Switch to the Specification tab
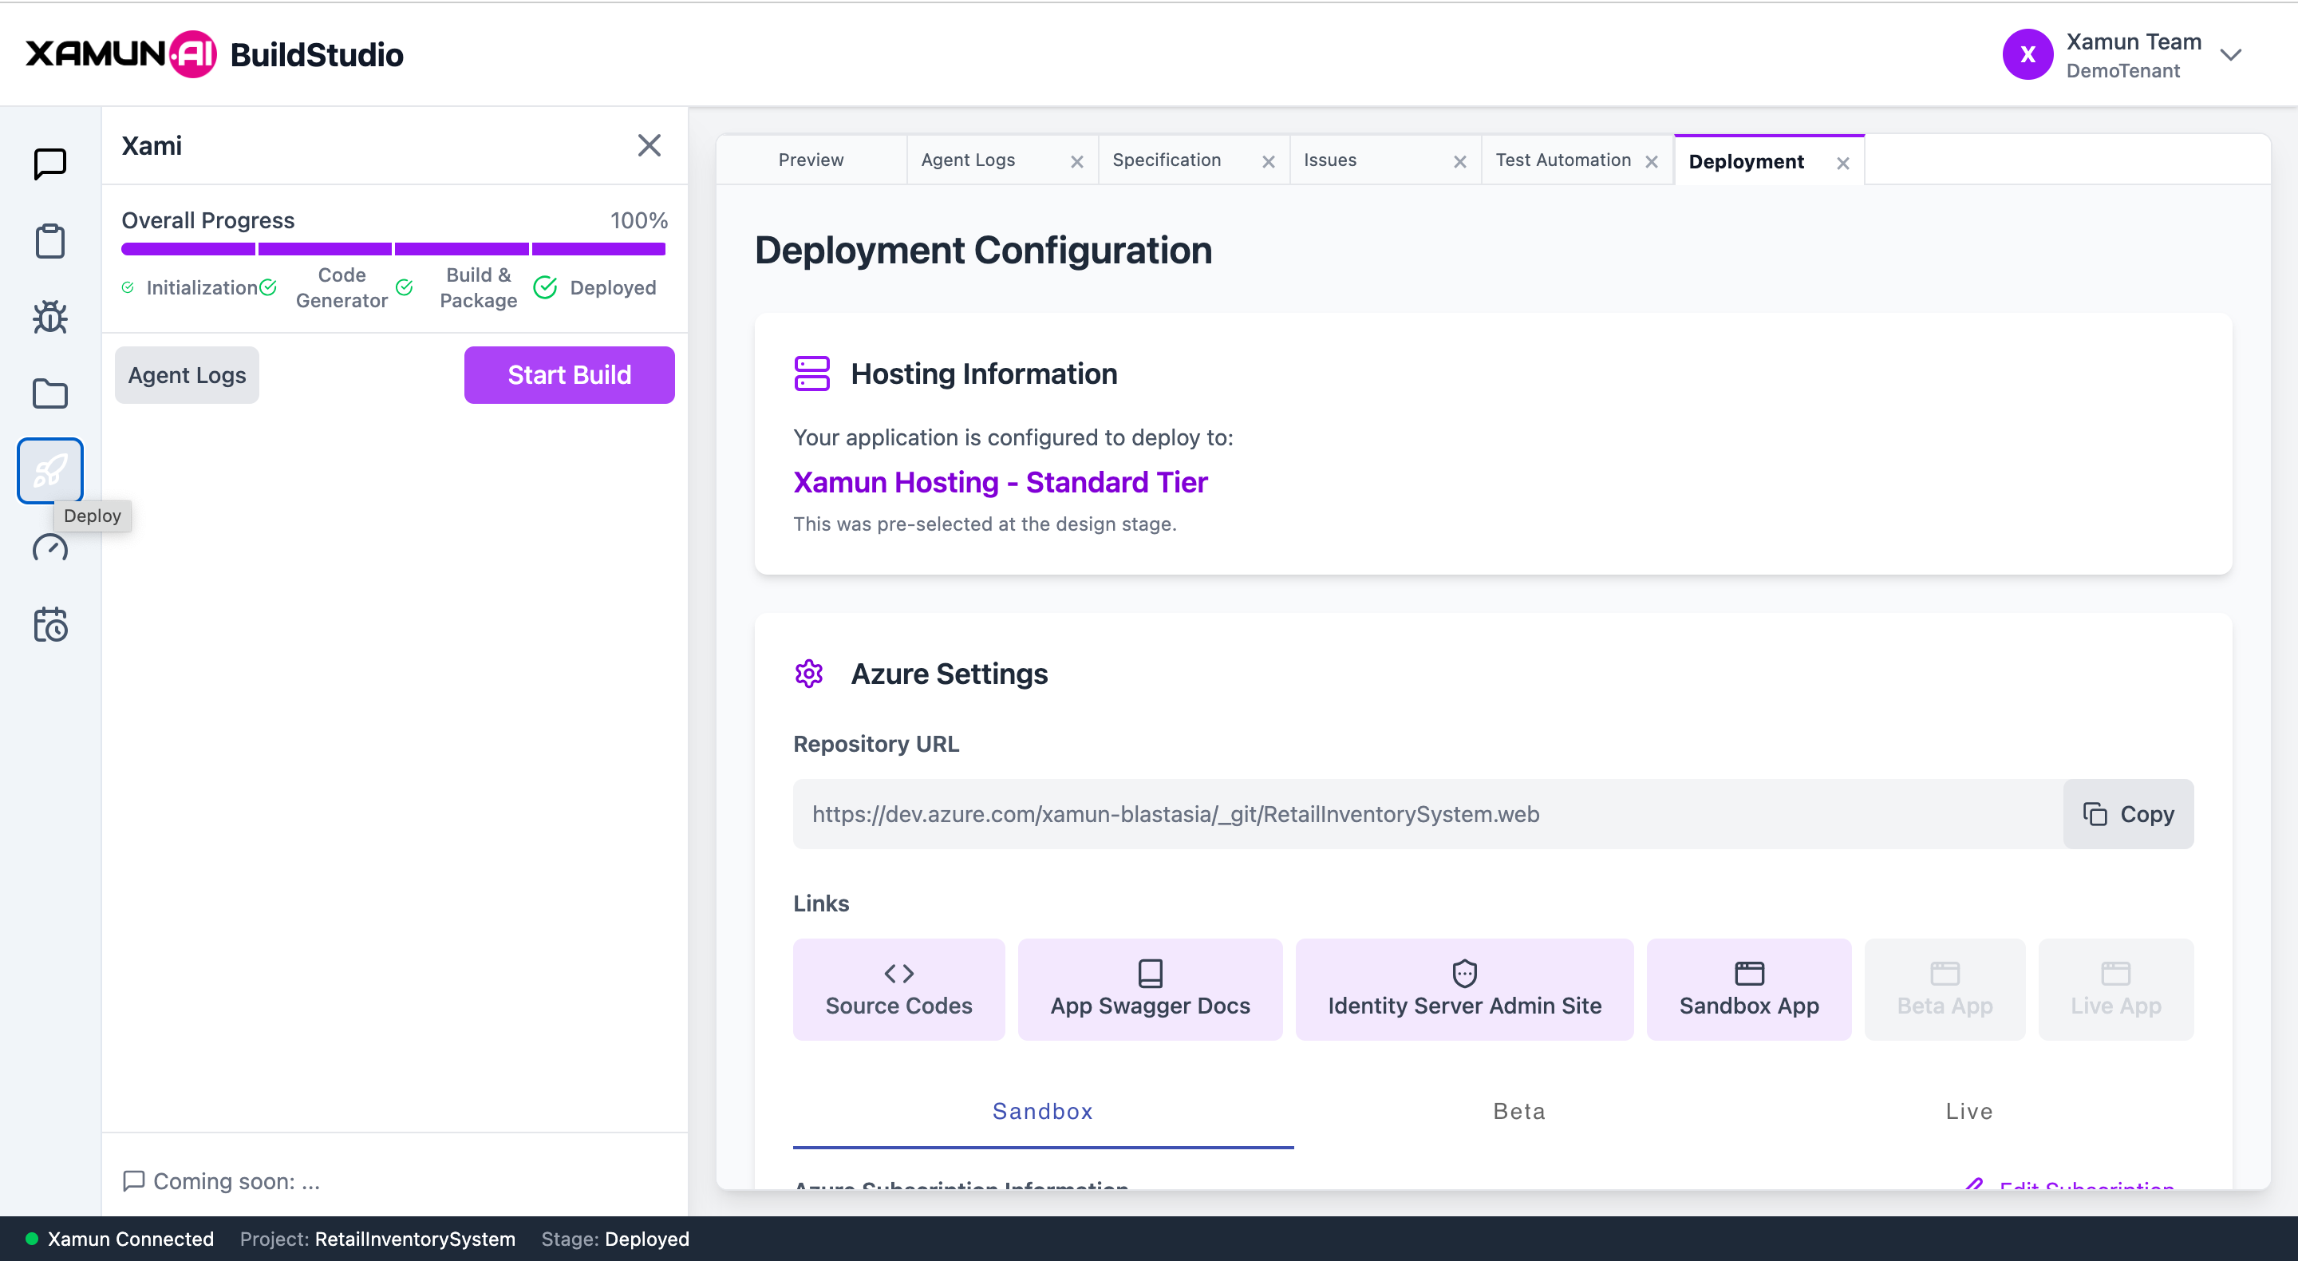 1167,160
